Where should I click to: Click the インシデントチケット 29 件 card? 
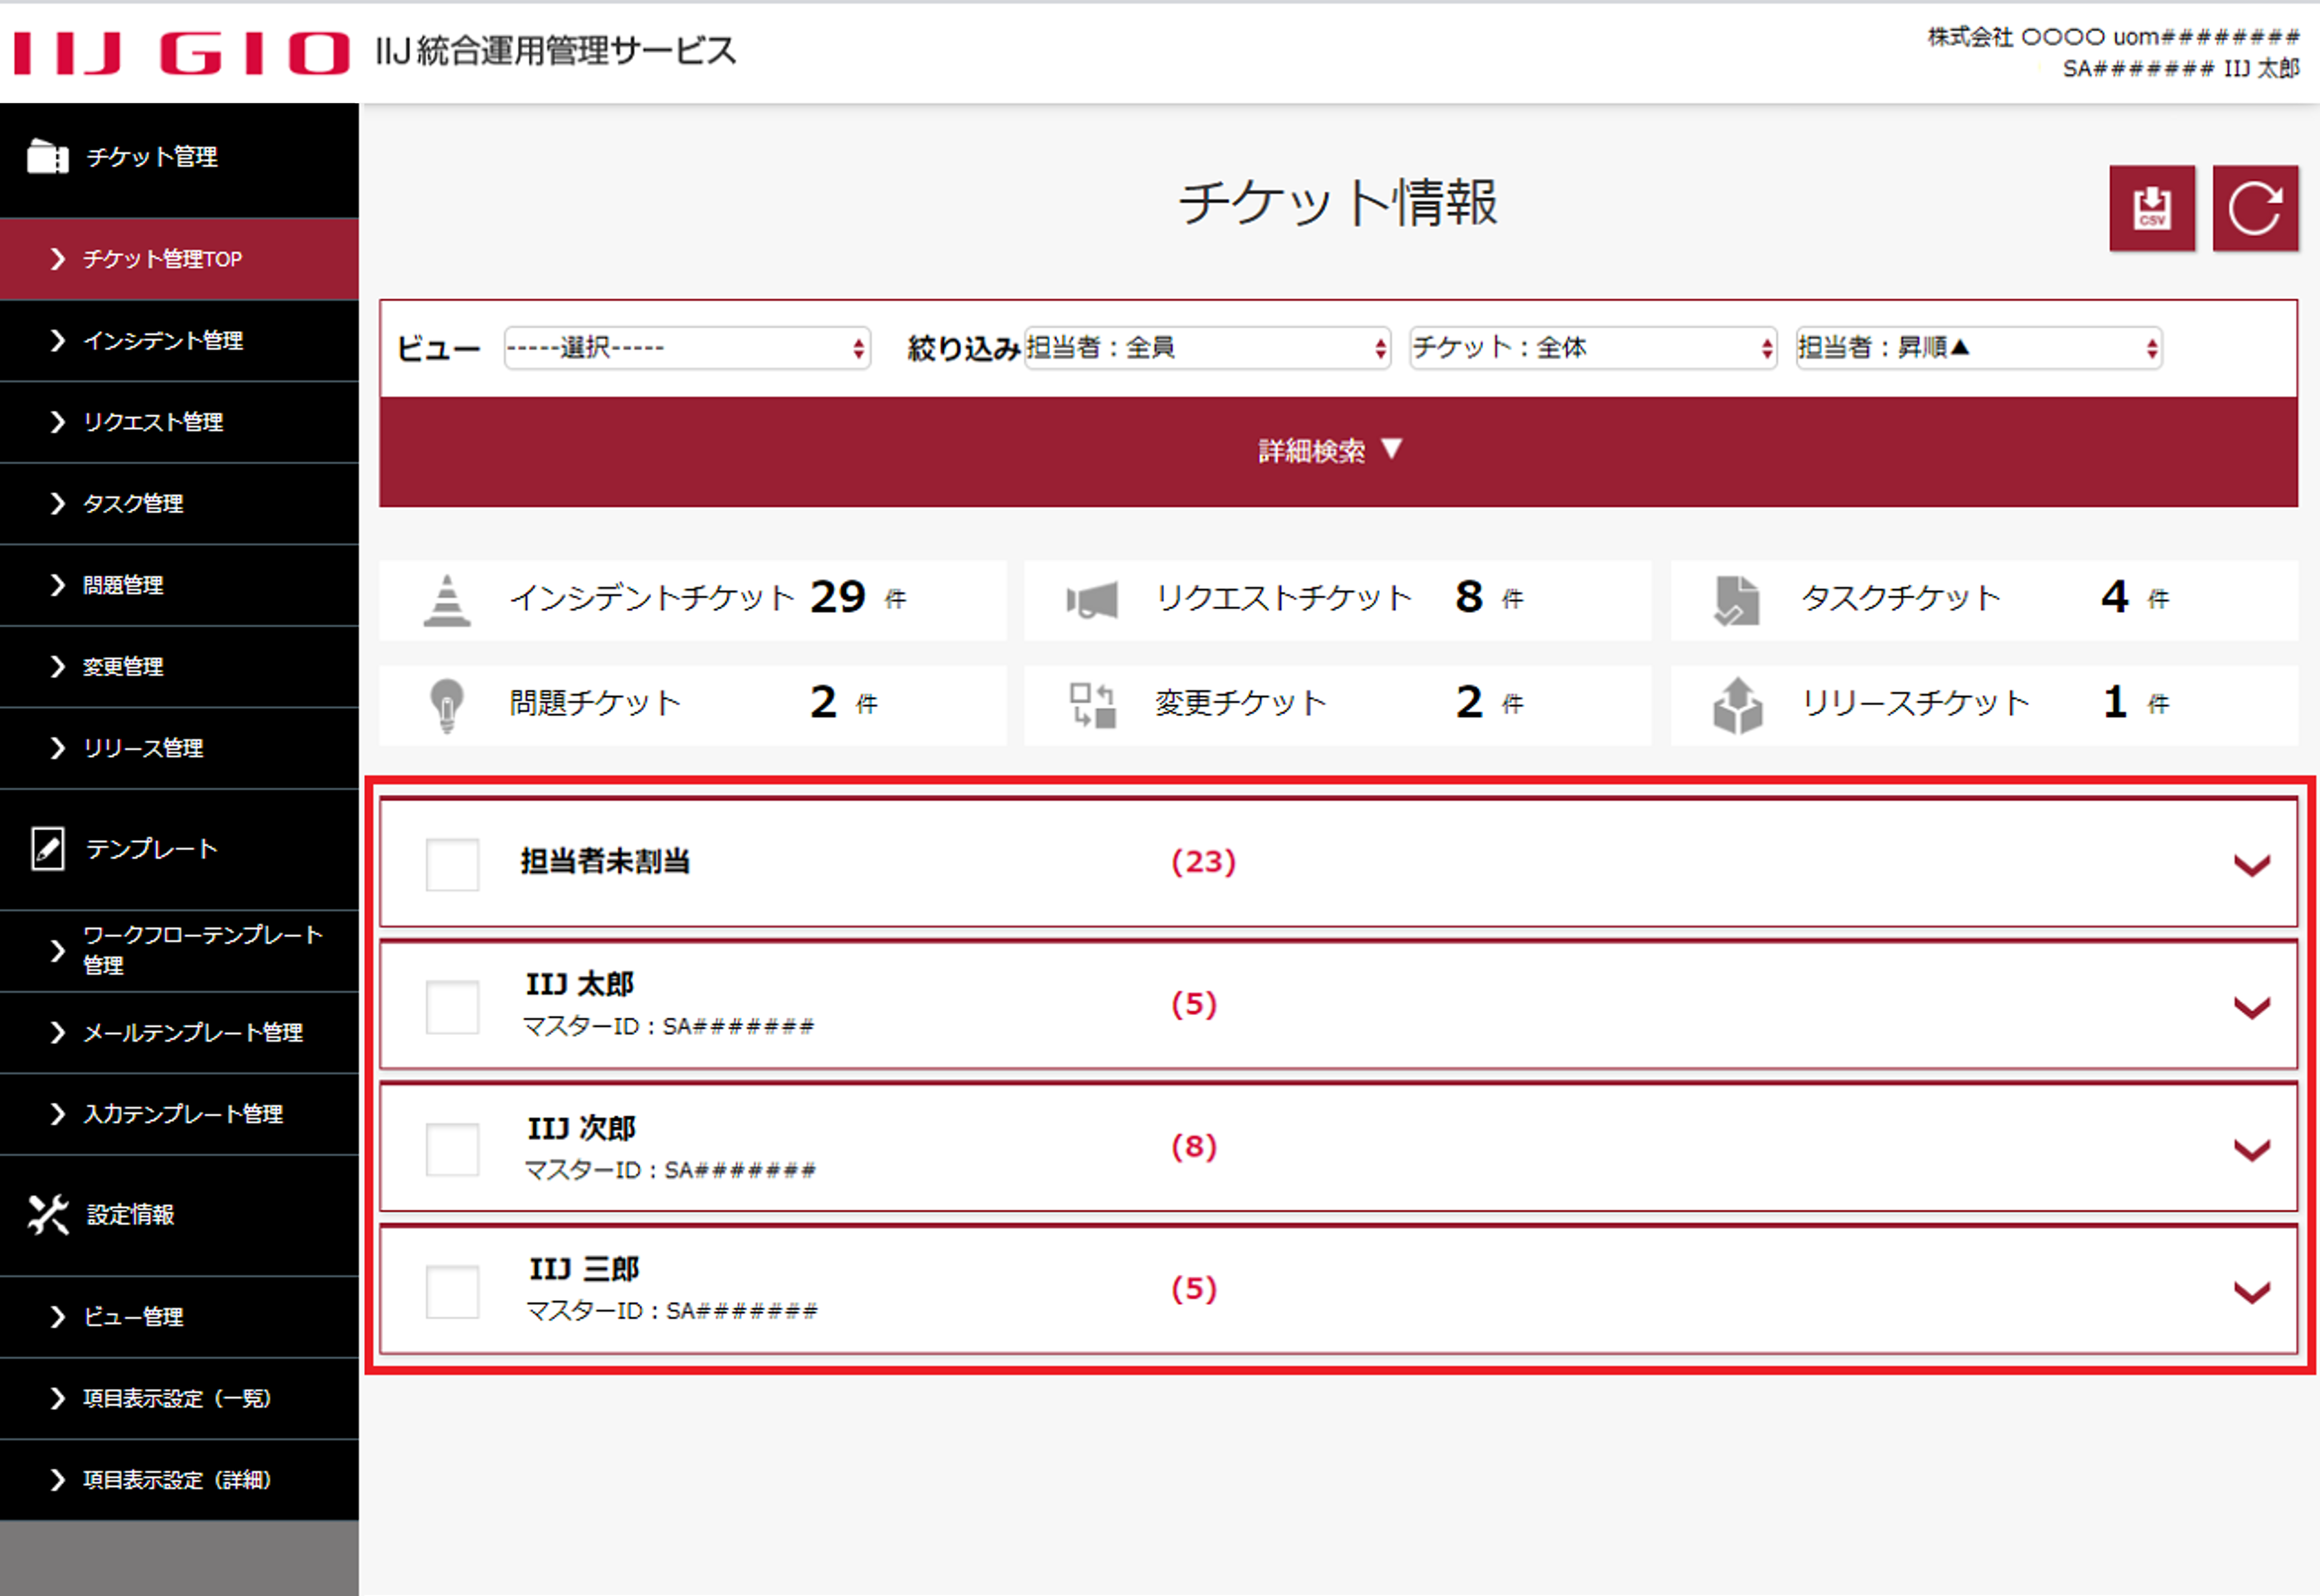(692, 600)
